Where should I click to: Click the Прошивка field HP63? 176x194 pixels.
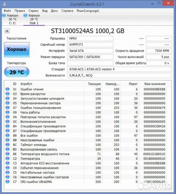click(x=90, y=38)
